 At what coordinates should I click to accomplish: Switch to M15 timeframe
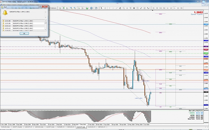pos(161,8)
